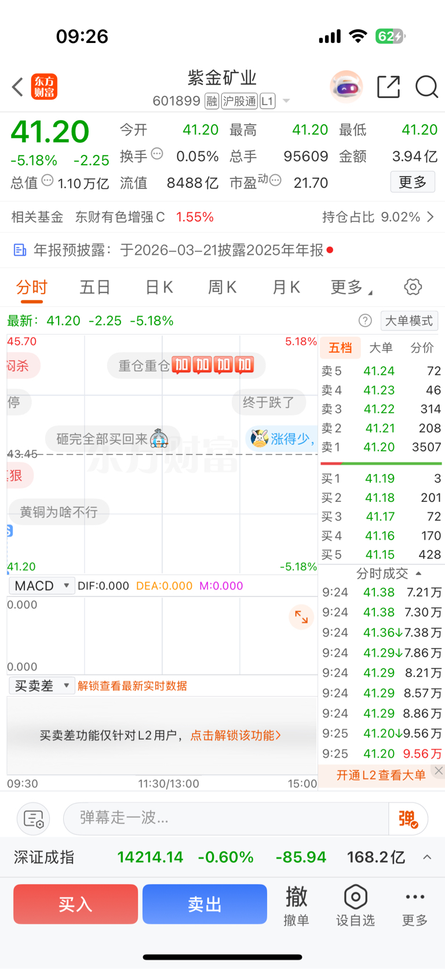This screenshot has height=969, width=445.
Task: Tap the 融 margin badge
Action: (x=211, y=101)
